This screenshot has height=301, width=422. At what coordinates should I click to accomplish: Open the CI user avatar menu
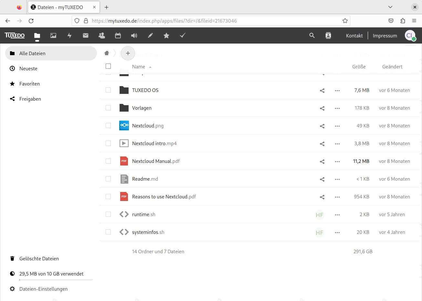(410, 35)
